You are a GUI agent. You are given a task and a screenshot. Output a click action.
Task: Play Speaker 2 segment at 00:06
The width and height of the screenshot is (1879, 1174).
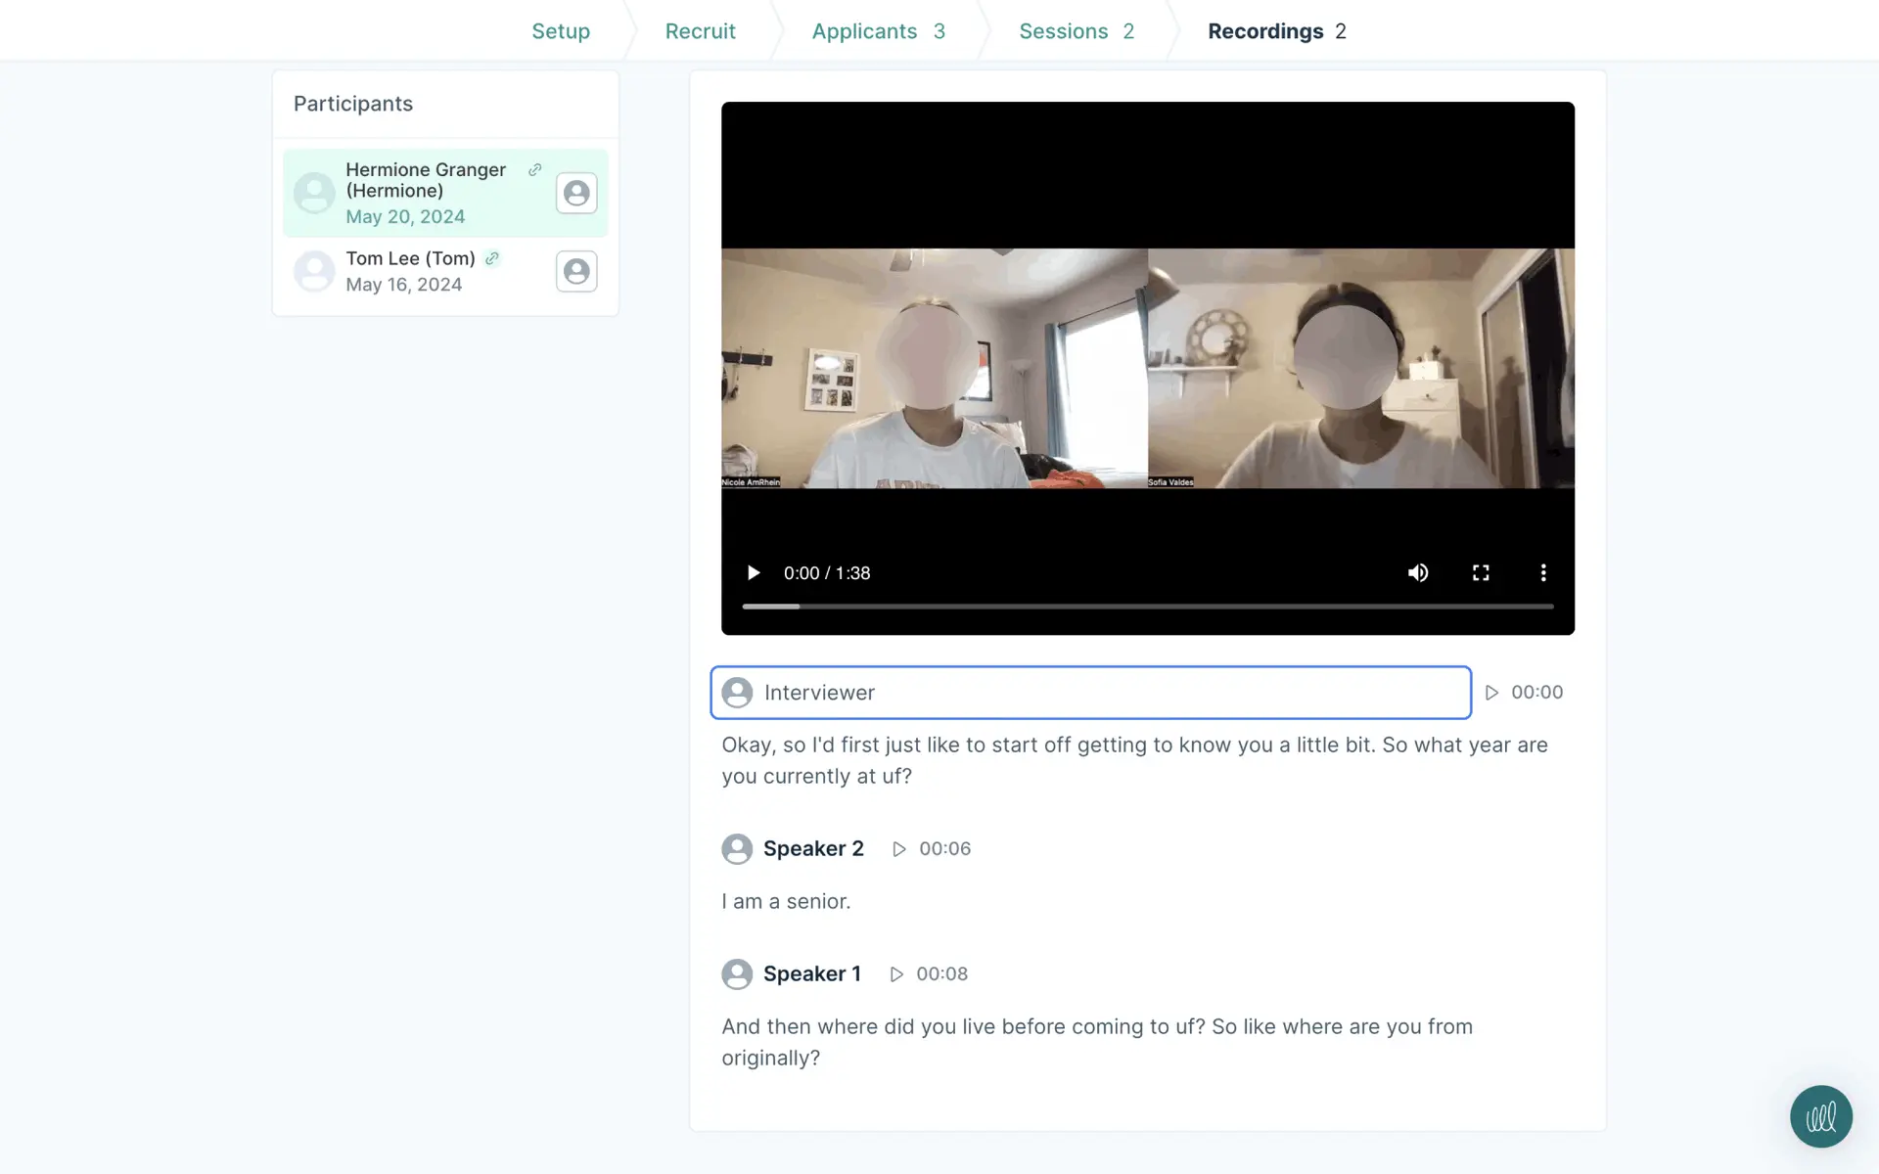tap(899, 849)
